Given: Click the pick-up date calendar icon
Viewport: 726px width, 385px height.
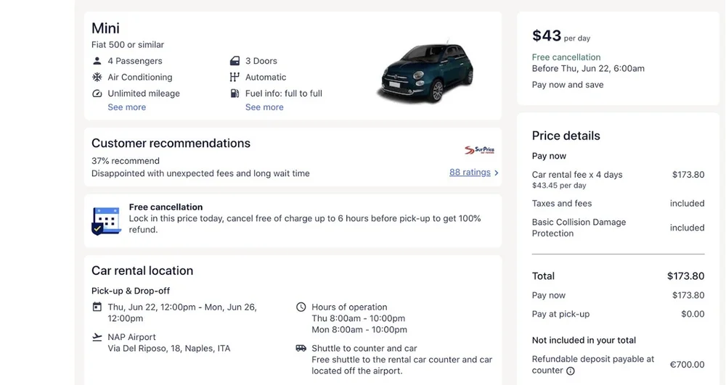Looking at the screenshot, I should pyautogui.click(x=97, y=307).
